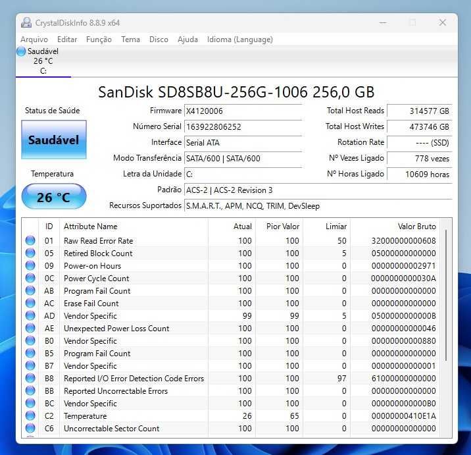Click the status orb in row B8
The height and width of the screenshot is (455, 471).
(30, 378)
